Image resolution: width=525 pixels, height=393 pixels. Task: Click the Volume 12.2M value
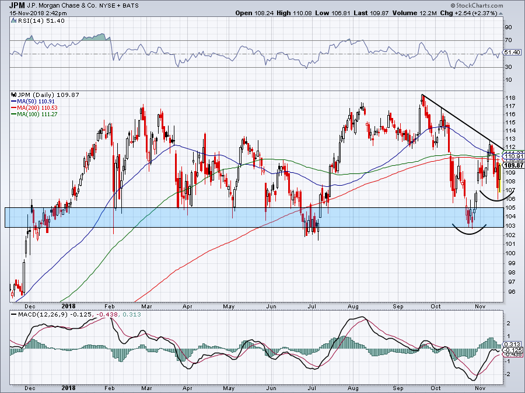point(415,13)
